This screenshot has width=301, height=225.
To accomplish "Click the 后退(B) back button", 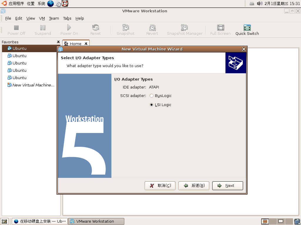I will (x=194, y=185).
